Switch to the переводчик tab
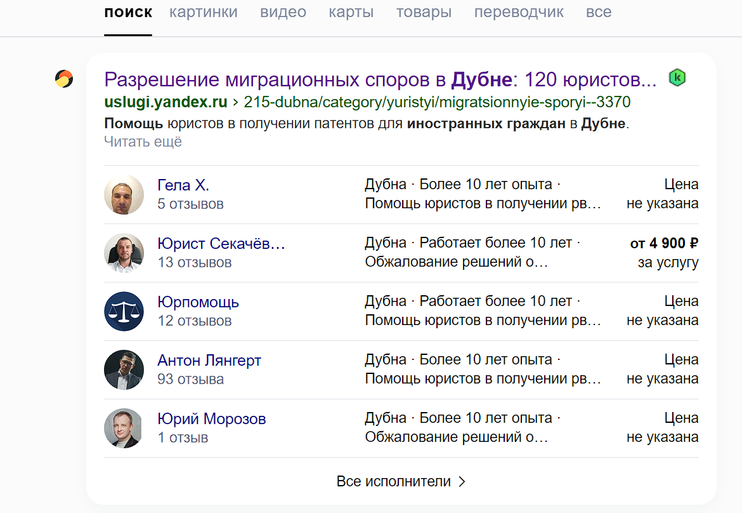The width and height of the screenshot is (742, 513). tap(519, 12)
